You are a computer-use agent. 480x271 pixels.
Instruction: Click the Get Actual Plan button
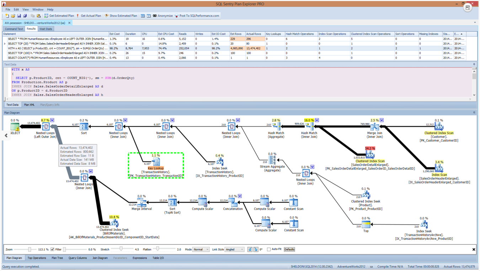(88, 16)
